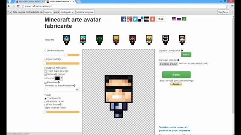Switch the site language to English flag

[x=174, y=19]
